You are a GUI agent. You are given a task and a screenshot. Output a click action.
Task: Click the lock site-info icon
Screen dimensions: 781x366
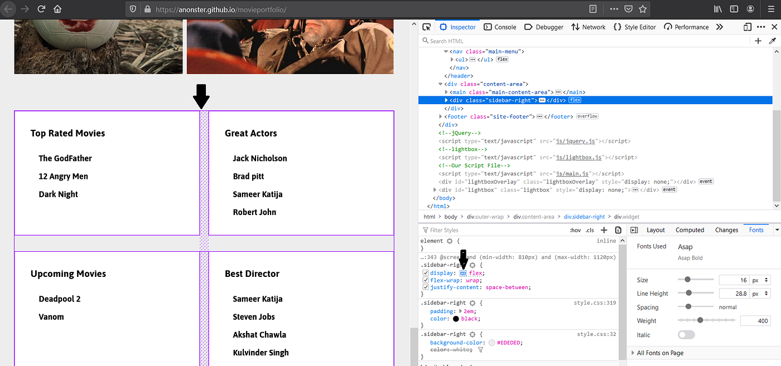click(147, 9)
